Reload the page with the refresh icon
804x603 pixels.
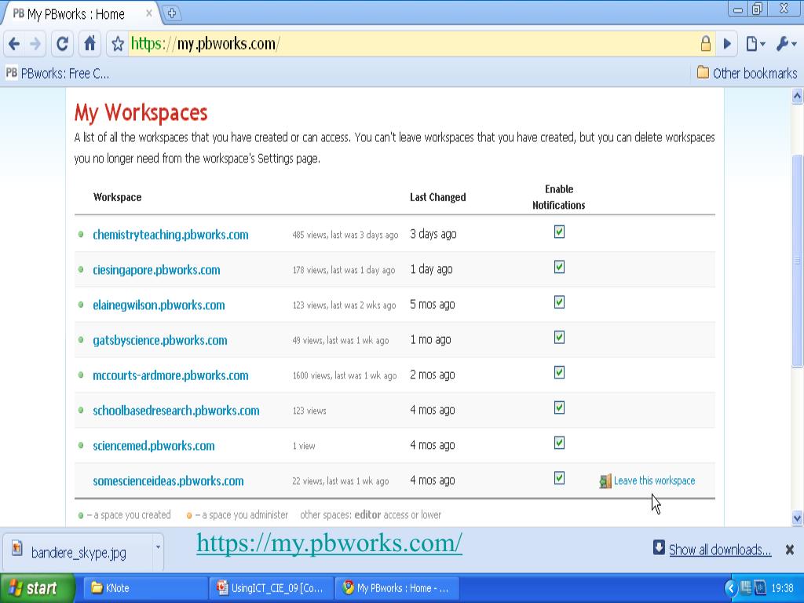click(63, 44)
